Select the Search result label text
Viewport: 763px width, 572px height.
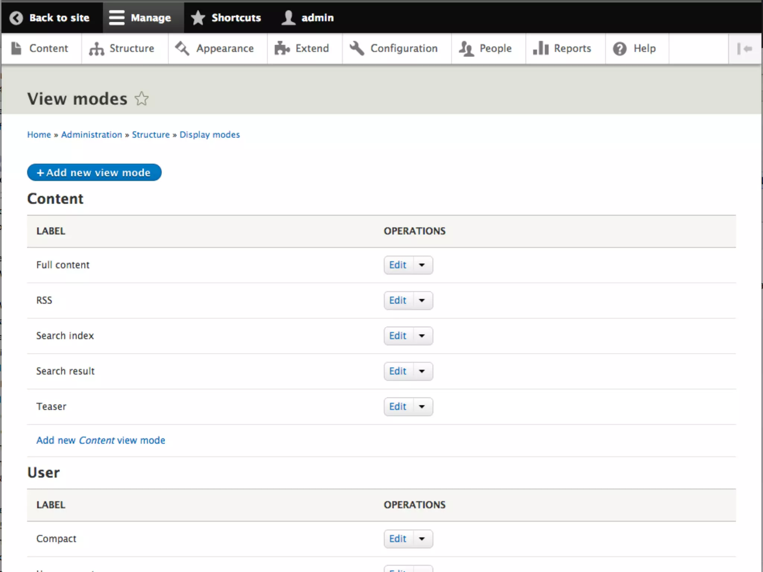point(66,371)
